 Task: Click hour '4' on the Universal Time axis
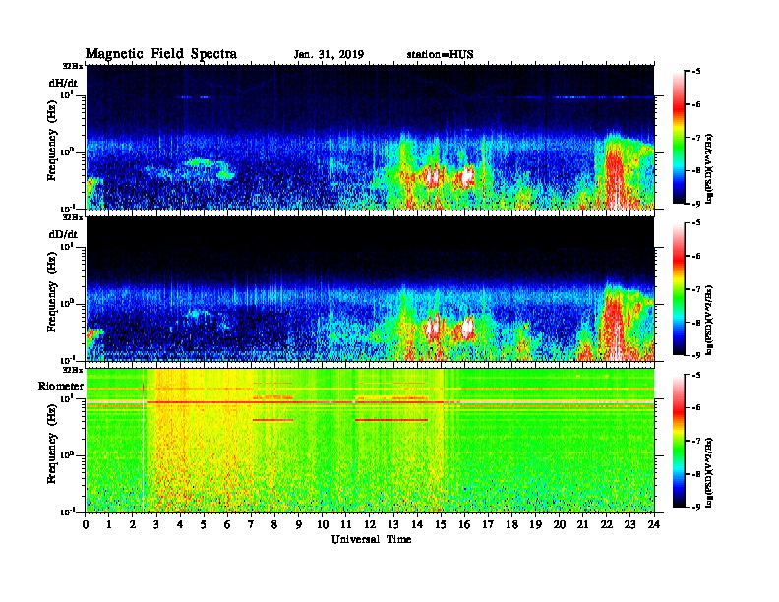pyautogui.click(x=180, y=524)
